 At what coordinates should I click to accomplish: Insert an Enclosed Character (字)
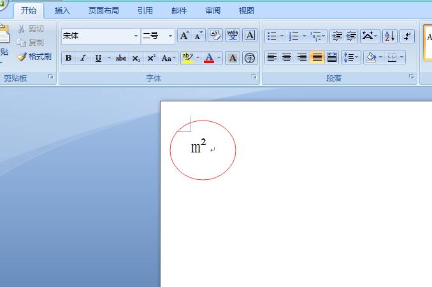click(250, 58)
